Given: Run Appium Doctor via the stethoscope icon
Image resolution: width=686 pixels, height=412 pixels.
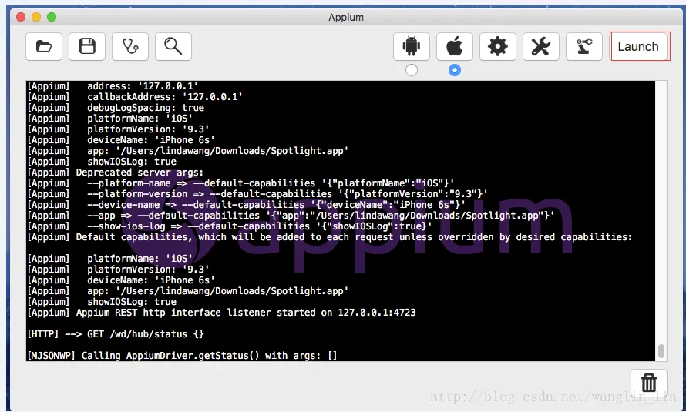Looking at the screenshot, I should [x=130, y=46].
